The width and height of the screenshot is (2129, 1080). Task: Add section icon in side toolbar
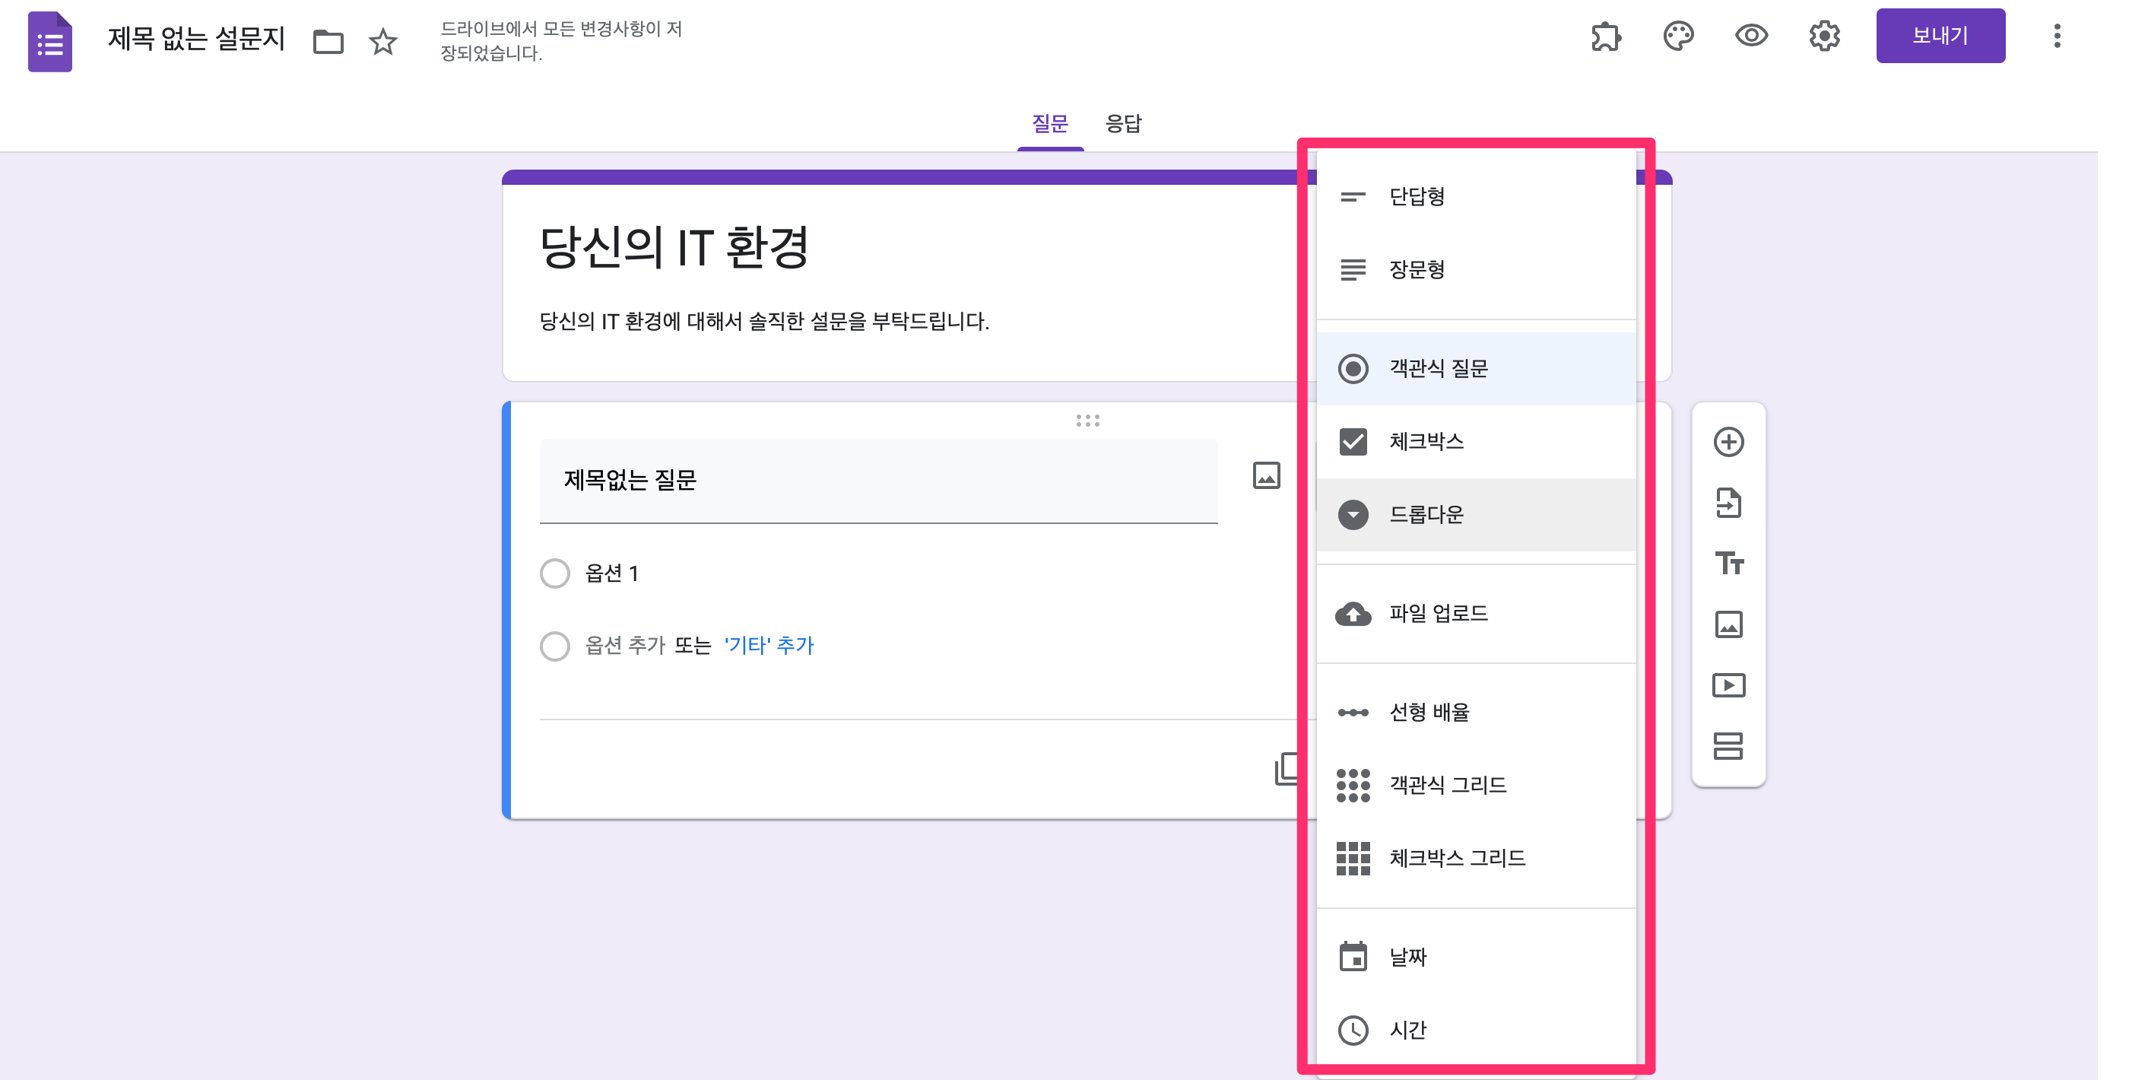tap(1728, 746)
